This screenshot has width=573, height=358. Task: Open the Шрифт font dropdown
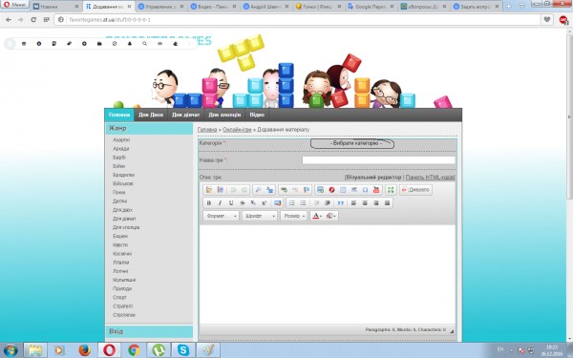pyautogui.click(x=260, y=216)
